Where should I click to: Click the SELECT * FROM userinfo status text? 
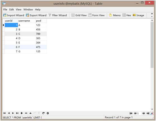coord(22,117)
